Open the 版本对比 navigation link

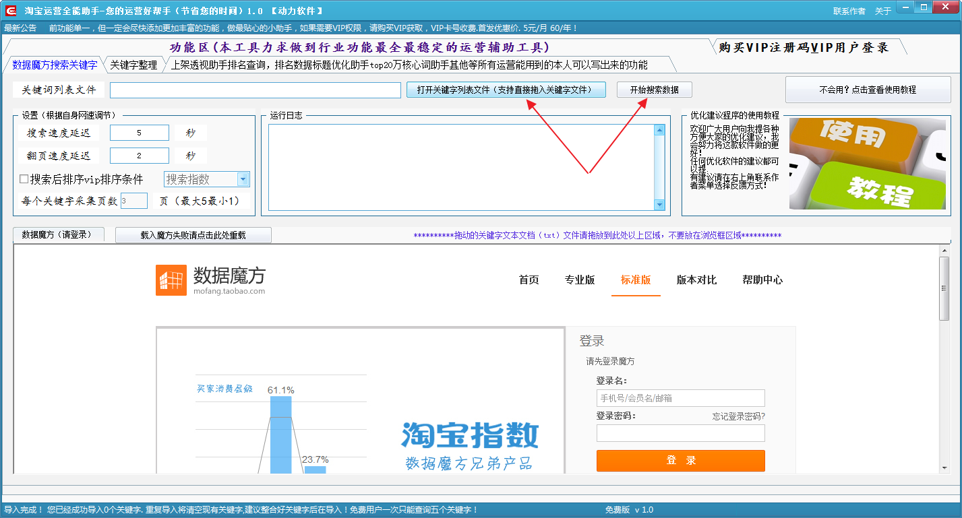(x=696, y=280)
